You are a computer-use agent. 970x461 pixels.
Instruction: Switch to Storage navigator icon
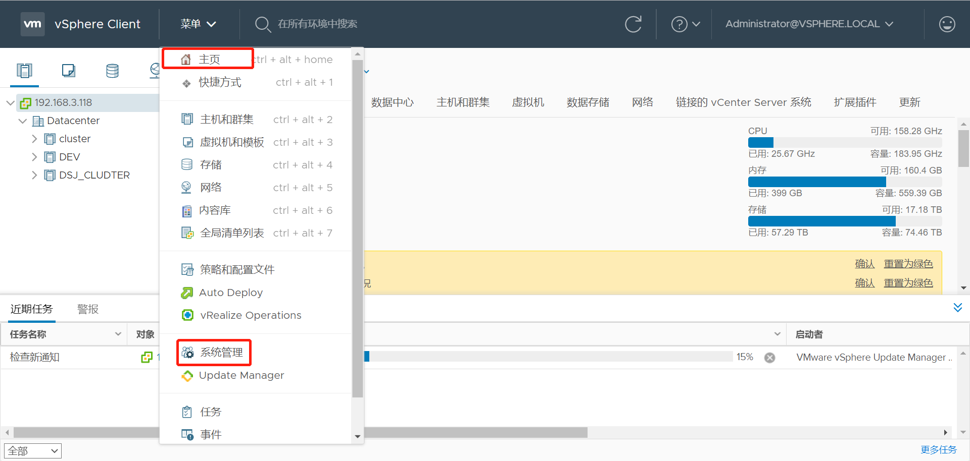[x=112, y=71]
